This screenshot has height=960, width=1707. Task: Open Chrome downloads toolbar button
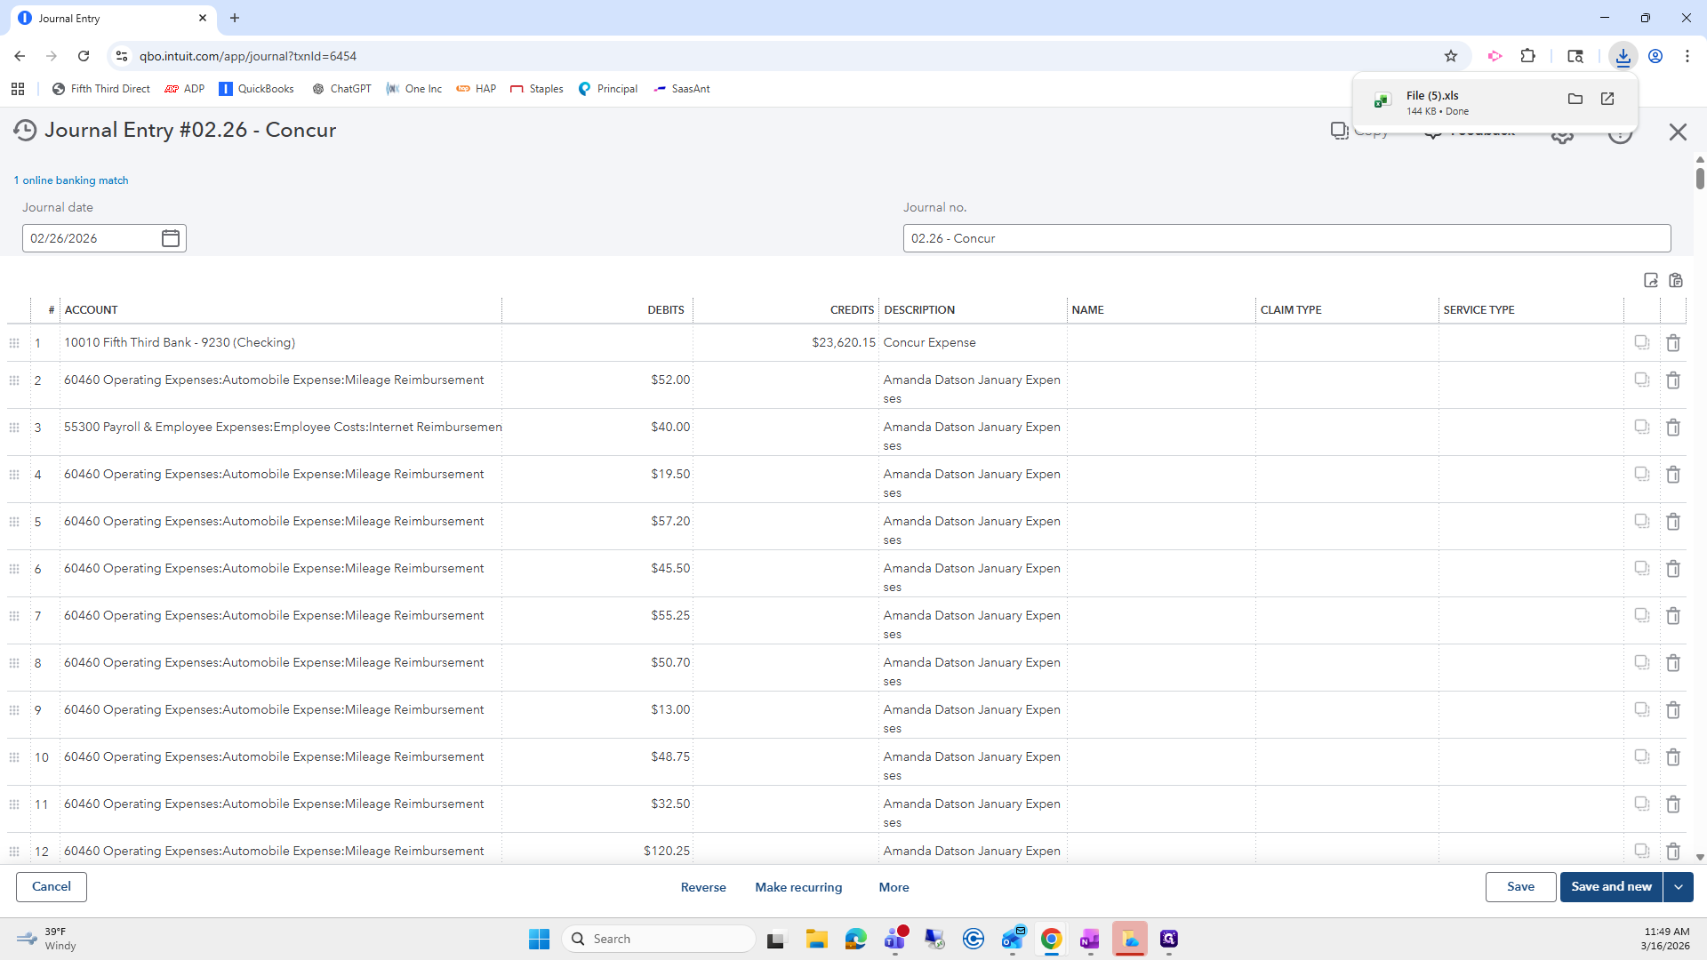(x=1623, y=56)
